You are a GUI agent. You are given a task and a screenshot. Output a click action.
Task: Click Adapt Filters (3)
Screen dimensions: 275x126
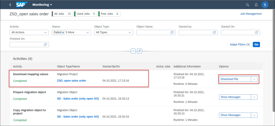(x=240, y=45)
